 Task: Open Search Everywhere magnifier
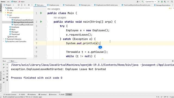click(172, 2)
